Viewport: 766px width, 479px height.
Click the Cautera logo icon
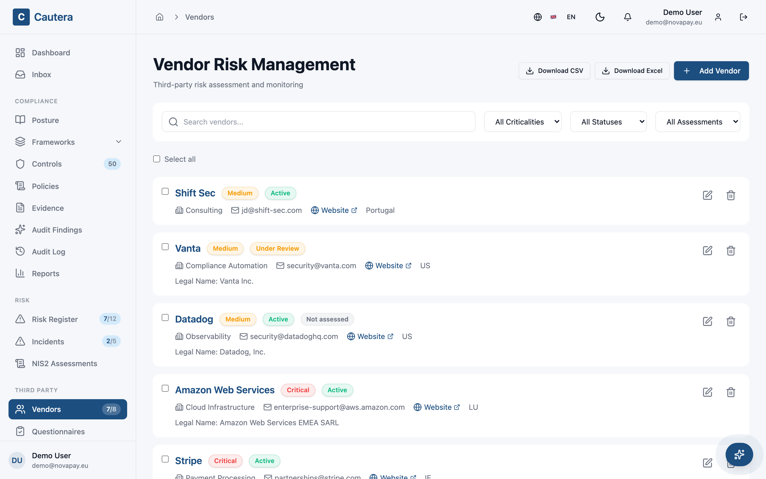pos(21,17)
